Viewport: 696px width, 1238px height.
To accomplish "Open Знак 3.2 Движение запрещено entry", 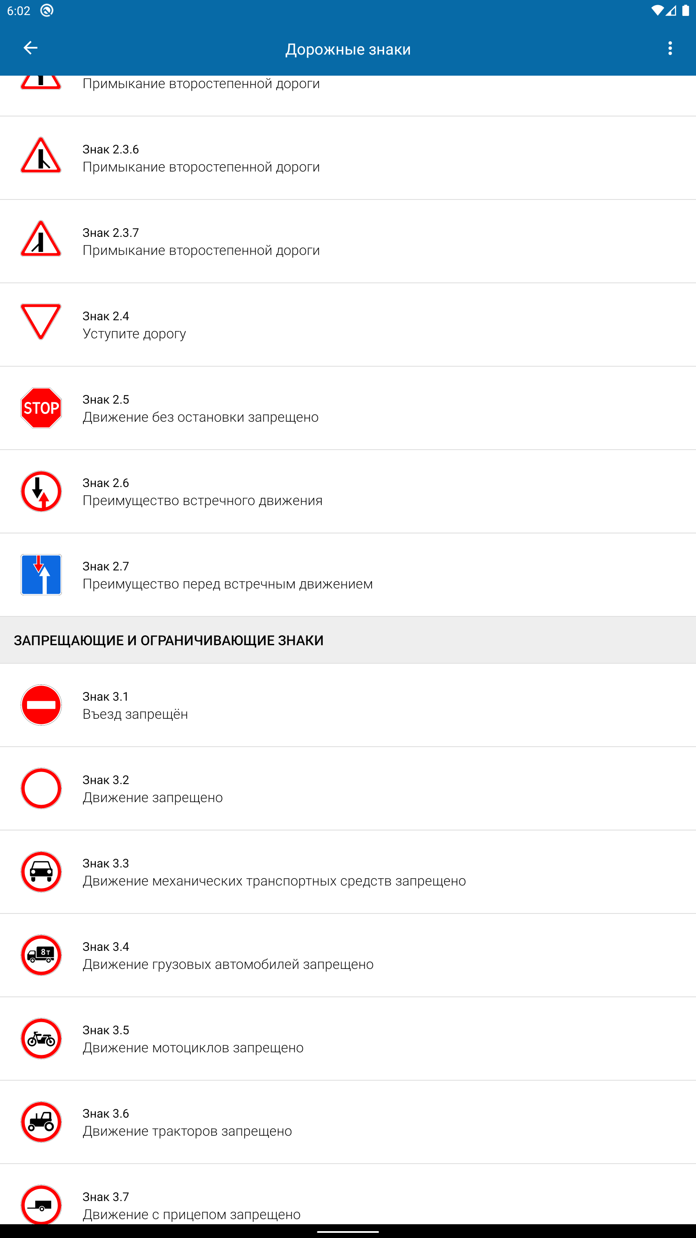I will (348, 789).
